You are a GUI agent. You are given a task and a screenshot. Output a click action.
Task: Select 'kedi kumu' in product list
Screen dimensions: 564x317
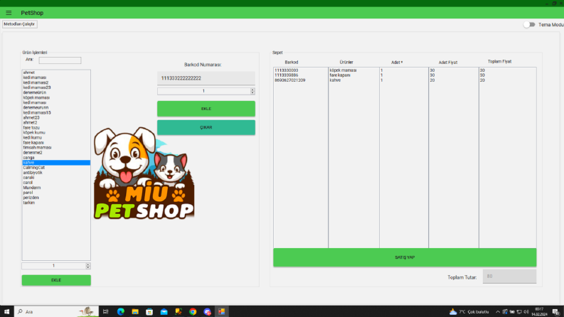(56, 138)
